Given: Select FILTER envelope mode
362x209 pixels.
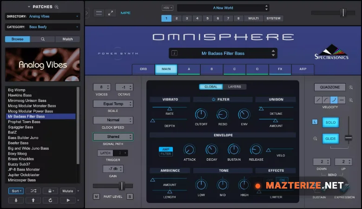Looking at the screenshot, I should [166, 154].
